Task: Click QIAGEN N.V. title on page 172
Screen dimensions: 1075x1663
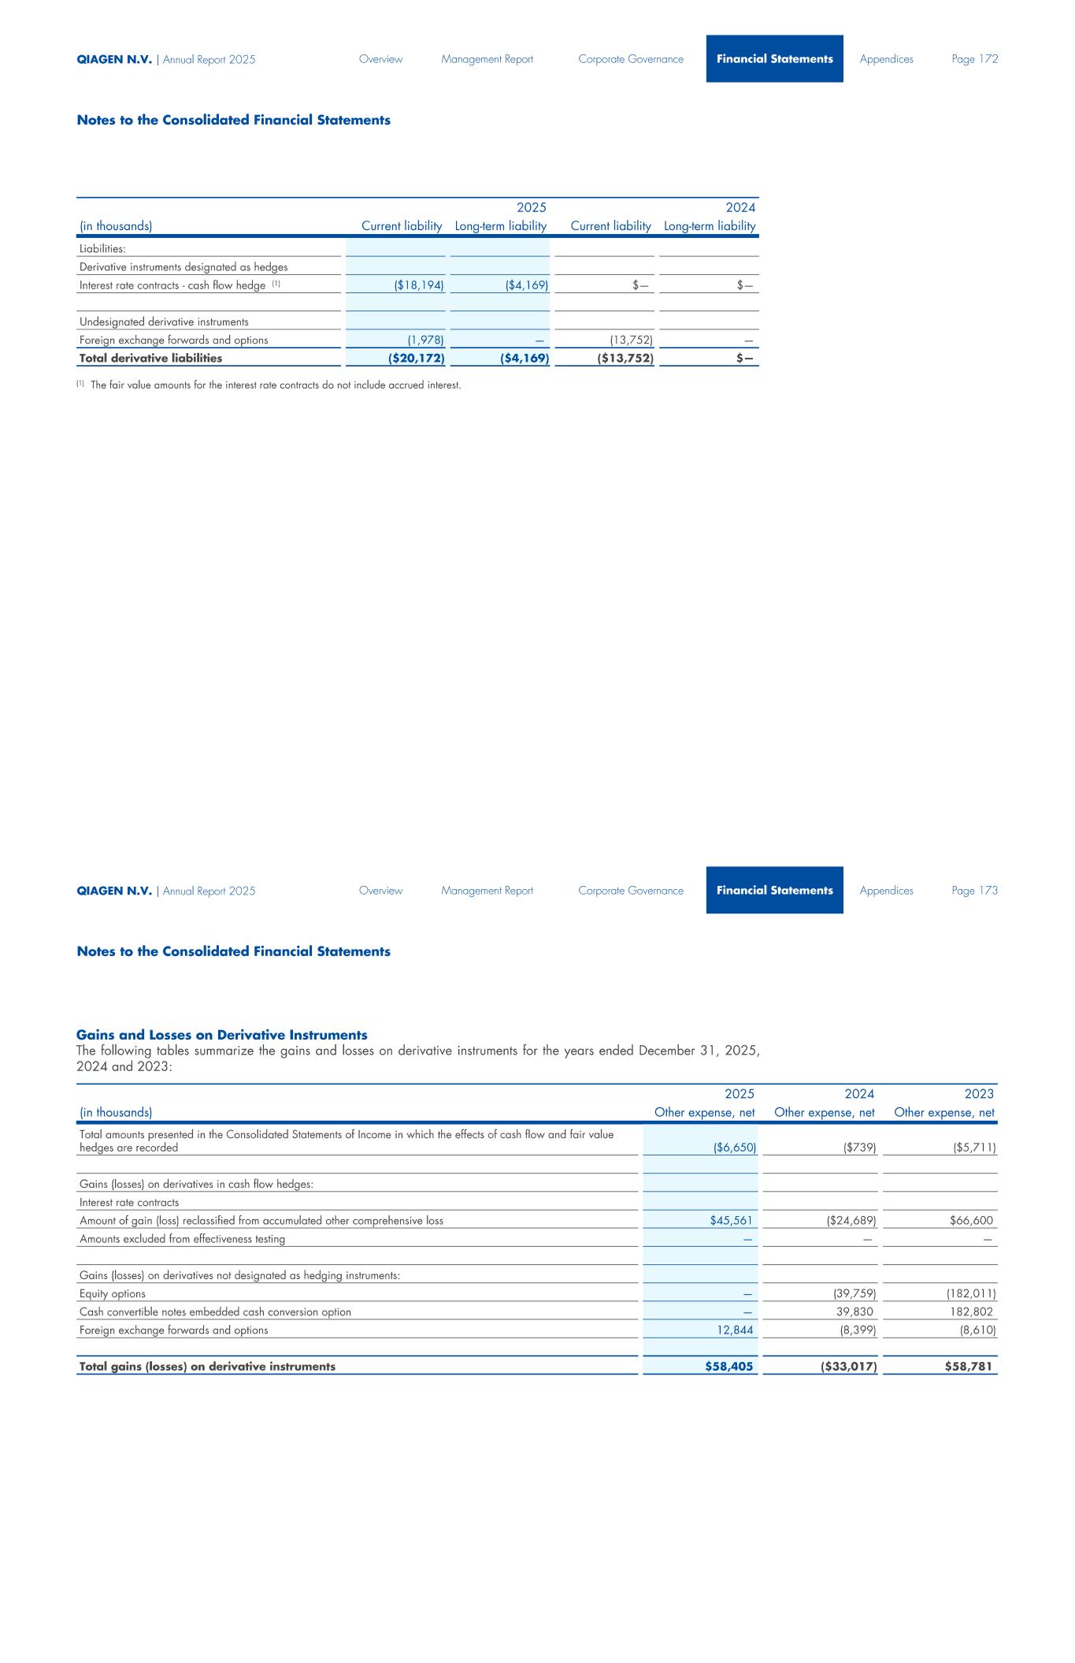Action: point(114,59)
